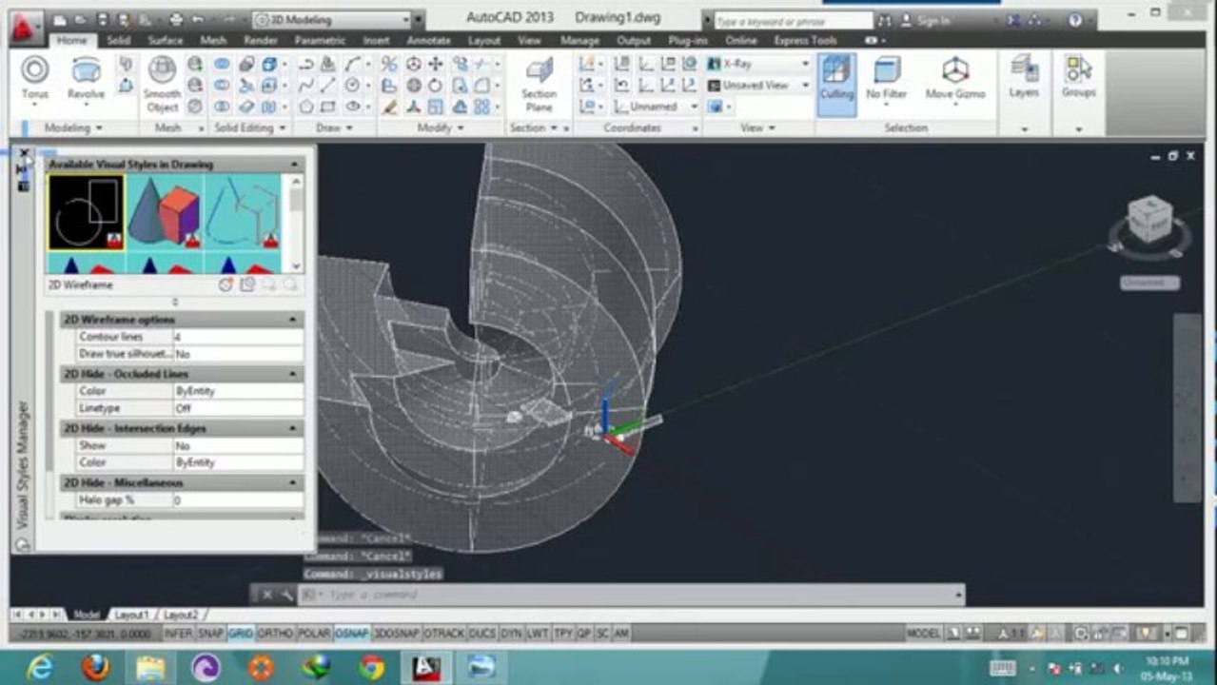Click Create New Visual Style icon

(226, 284)
